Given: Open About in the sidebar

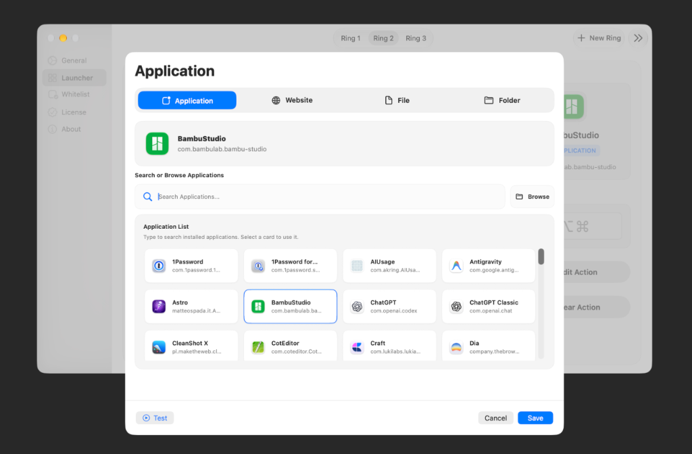Looking at the screenshot, I should coord(74,129).
